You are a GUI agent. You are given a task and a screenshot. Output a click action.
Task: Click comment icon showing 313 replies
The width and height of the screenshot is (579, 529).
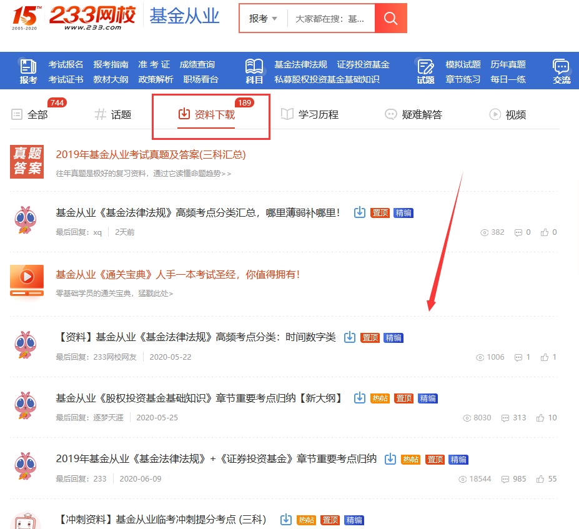(505, 418)
